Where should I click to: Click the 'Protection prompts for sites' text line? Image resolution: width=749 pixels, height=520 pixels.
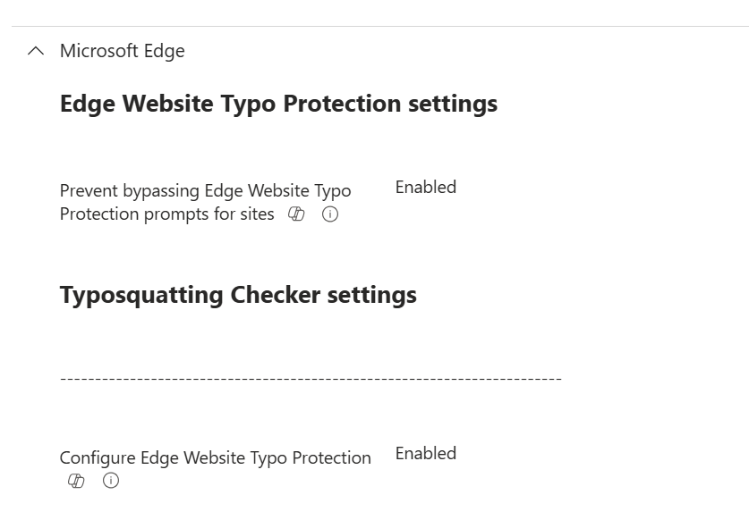pyautogui.click(x=166, y=214)
